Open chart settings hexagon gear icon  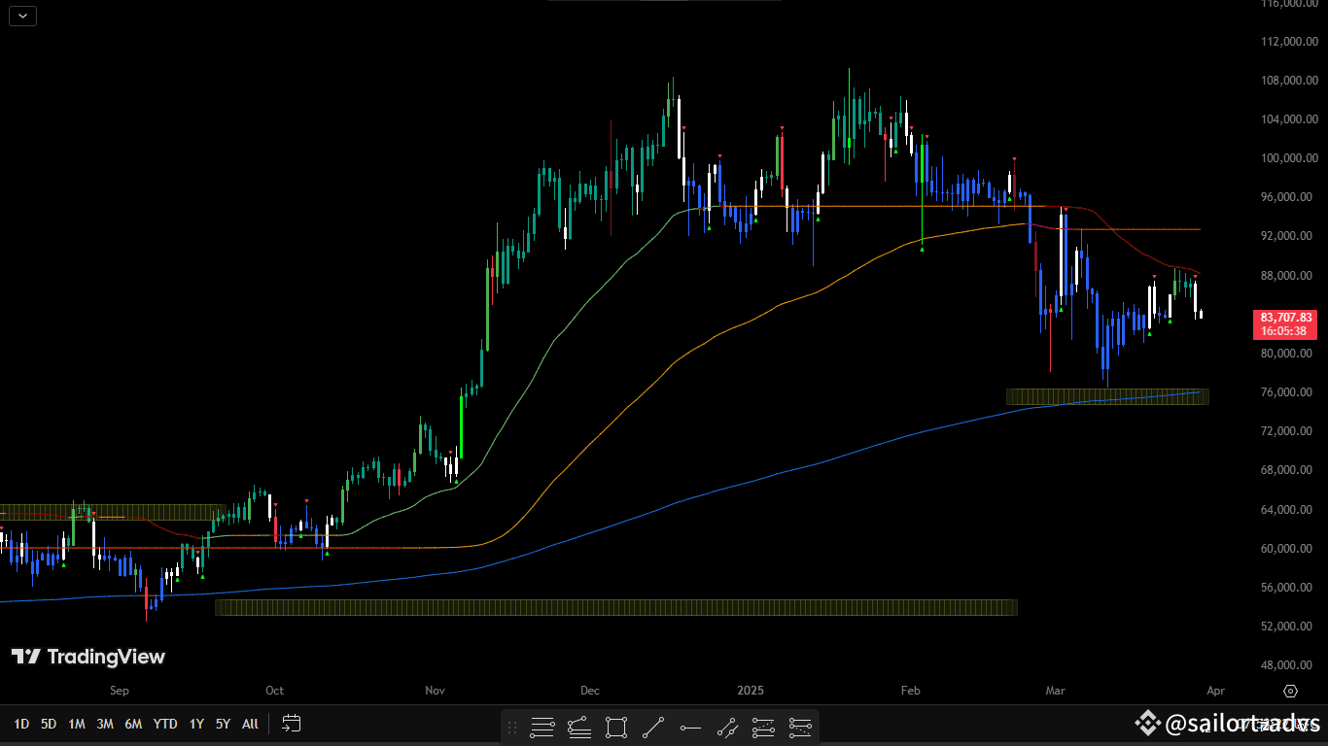[1291, 691]
